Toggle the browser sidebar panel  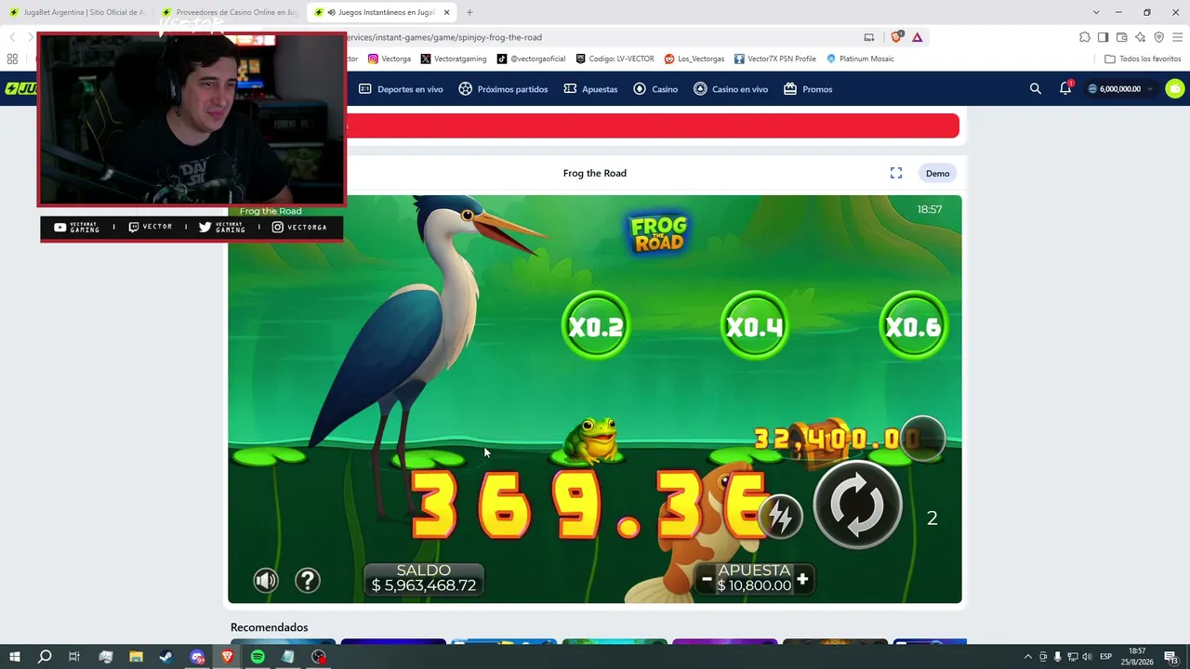click(1103, 37)
